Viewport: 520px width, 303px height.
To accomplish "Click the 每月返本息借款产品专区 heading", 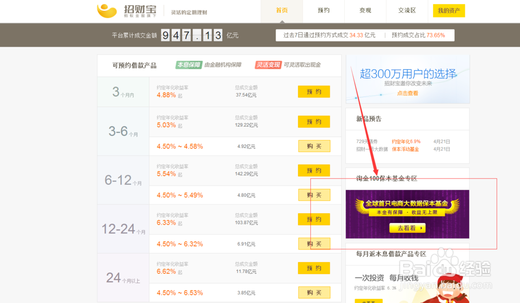I will coord(391,254).
